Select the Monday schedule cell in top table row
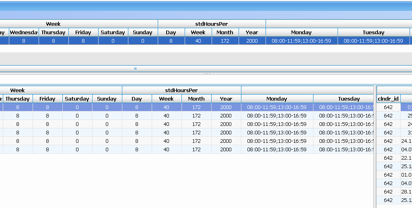Screen dimensions: 412x208 tap(301, 41)
